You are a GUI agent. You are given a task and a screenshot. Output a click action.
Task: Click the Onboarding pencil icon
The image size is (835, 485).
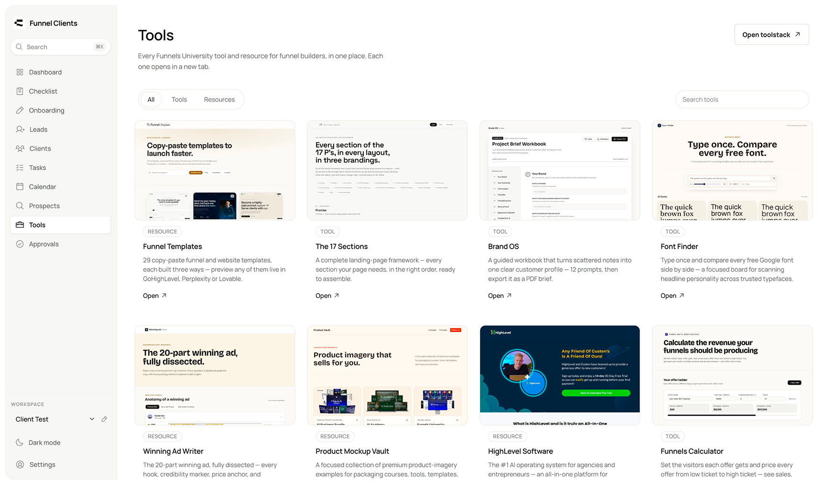tap(20, 110)
